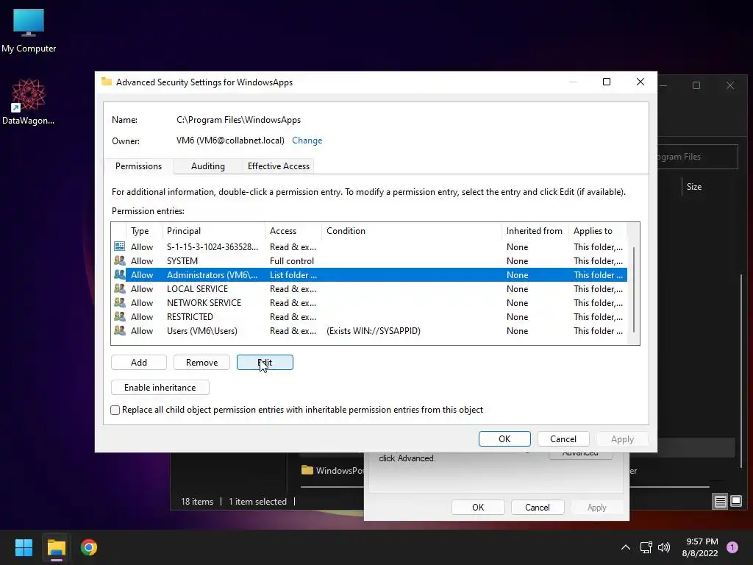The width and height of the screenshot is (753, 565).
Task: Close the Advanced Security Settings dialog
Action: (640, 82)
